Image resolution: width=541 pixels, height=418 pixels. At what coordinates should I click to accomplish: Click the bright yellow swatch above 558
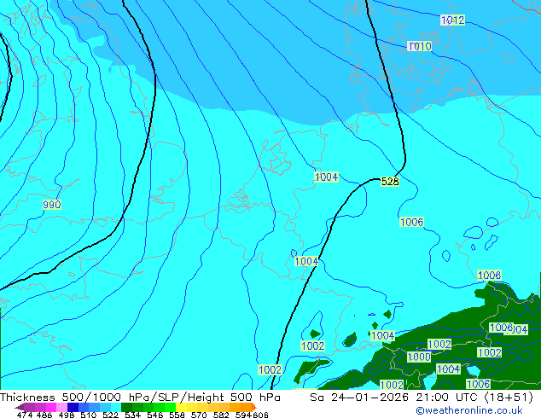coord(181,407)
